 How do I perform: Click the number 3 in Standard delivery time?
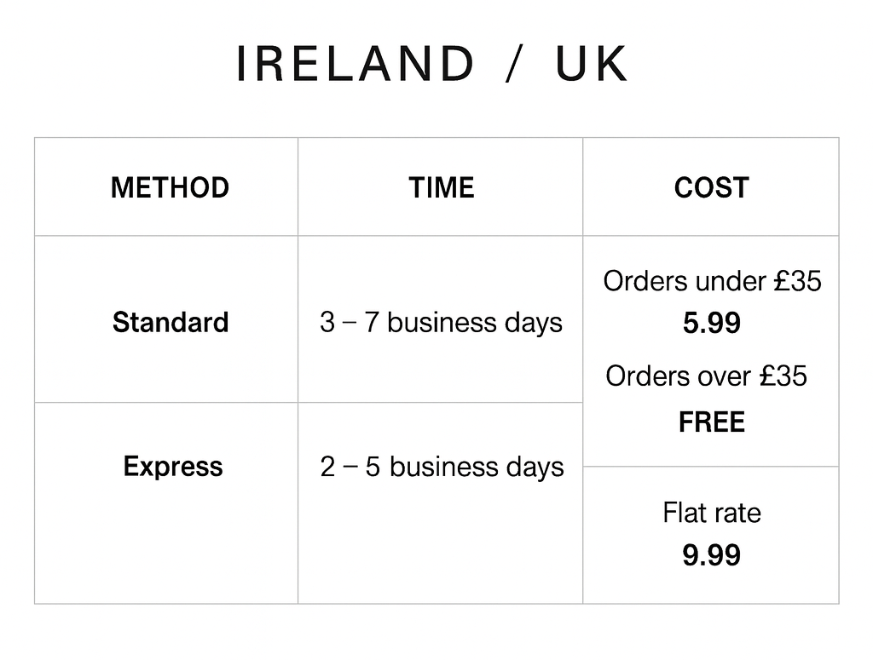327,323
